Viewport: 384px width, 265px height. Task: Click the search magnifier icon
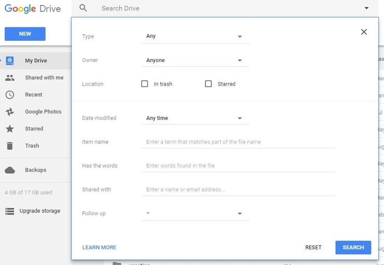pos(83,8)
